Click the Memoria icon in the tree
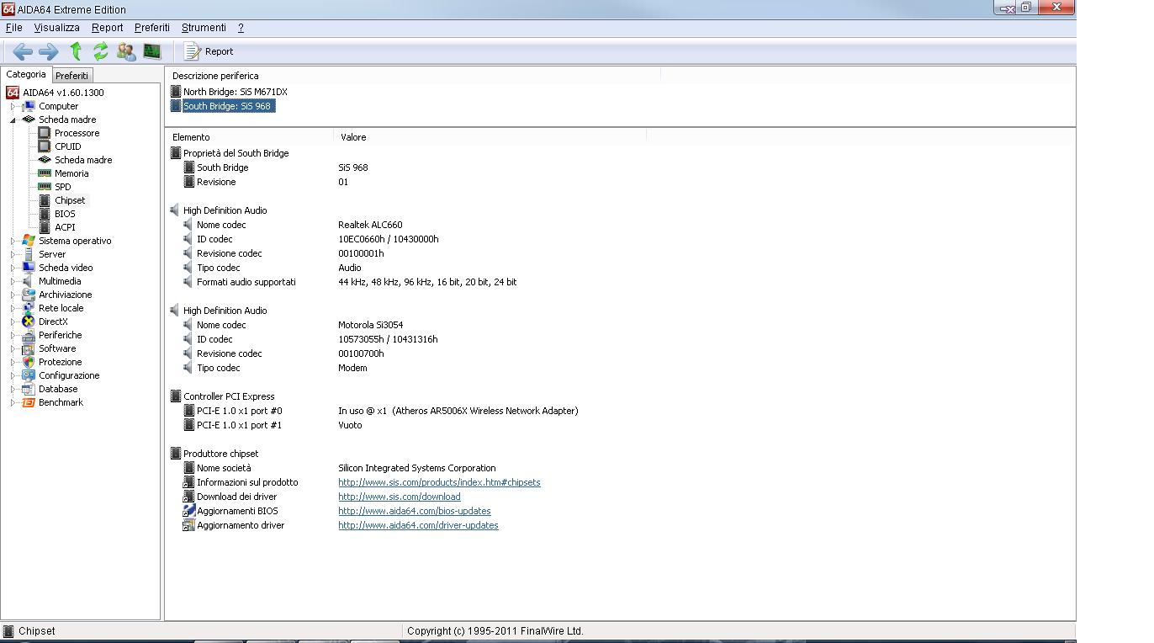This screenshot has width=1154, height=643. pyautogui.click(x=45, y=173)
